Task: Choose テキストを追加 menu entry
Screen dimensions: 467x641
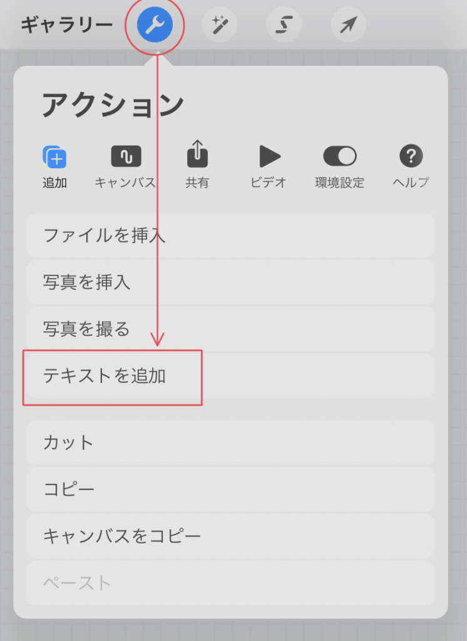Action: pos(230,376)
